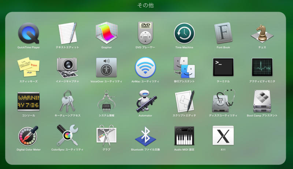293x169 pixels.
Task: Launch テキストエディット (TextEdit)
Action: [67, 33]
